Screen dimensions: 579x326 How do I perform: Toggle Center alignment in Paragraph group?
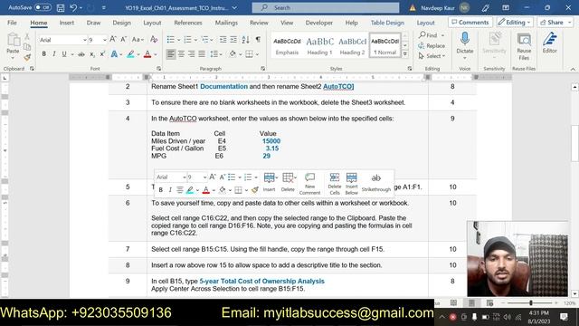click(181, 54)
